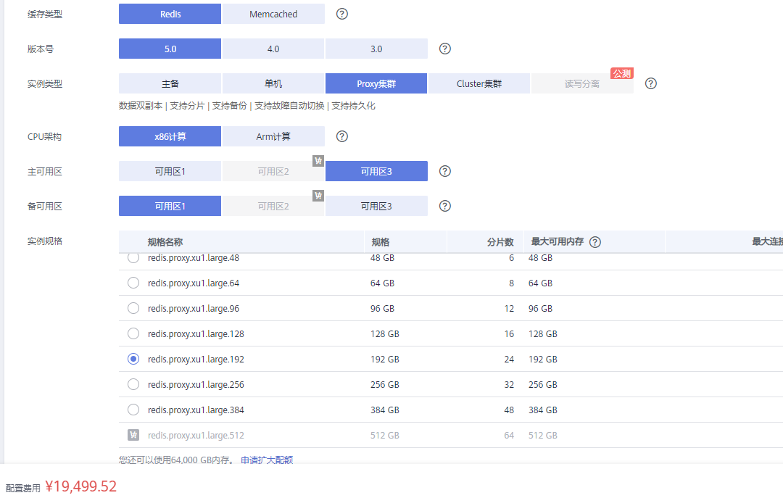Choose Cluster集群 instance type

point(479,83)
